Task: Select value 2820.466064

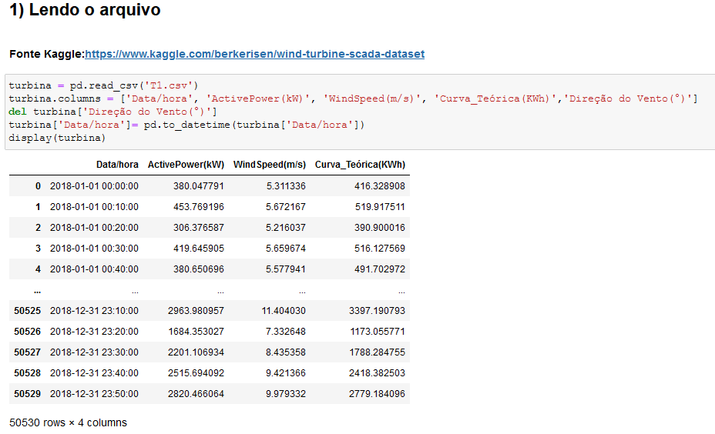Action: click(196, 394)
